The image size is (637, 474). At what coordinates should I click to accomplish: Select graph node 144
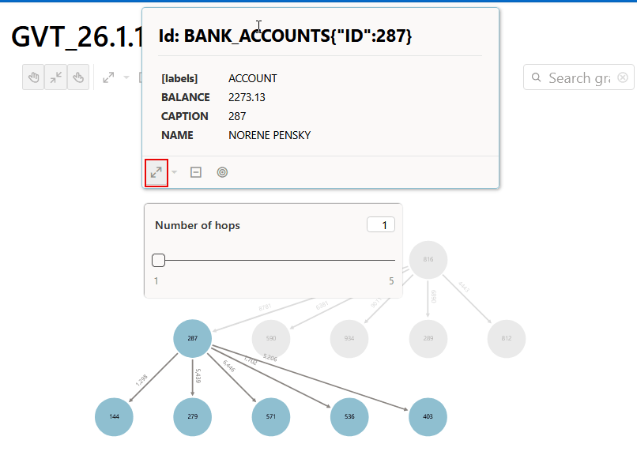(114, 417)
